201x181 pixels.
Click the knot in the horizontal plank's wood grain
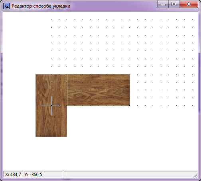click(79, 95)
